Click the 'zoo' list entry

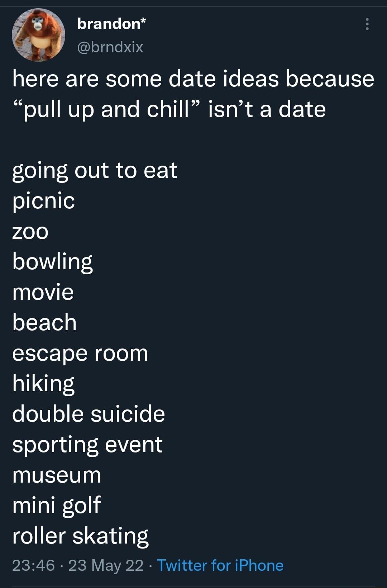[x=30, y=232]
